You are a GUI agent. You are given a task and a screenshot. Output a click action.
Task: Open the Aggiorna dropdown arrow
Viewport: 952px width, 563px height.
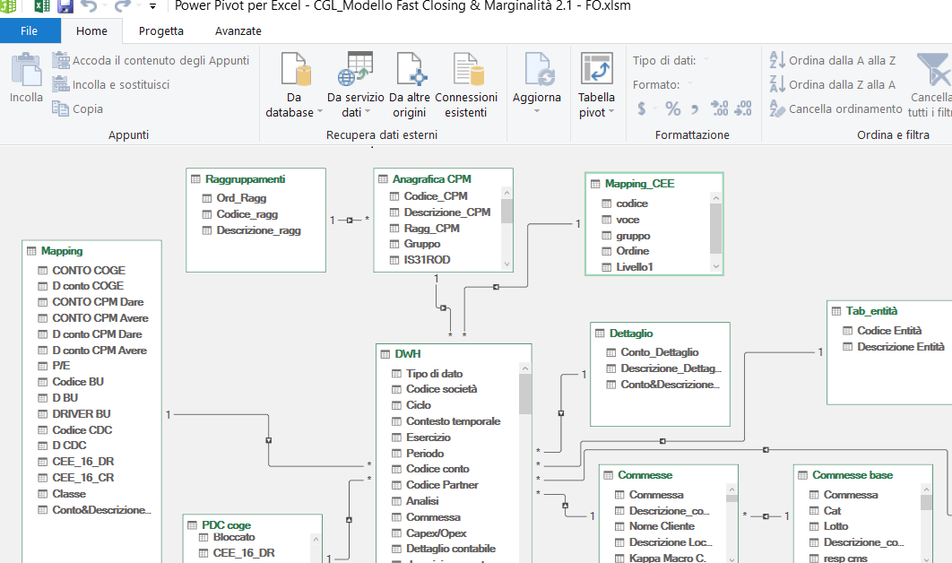[537, 111]
